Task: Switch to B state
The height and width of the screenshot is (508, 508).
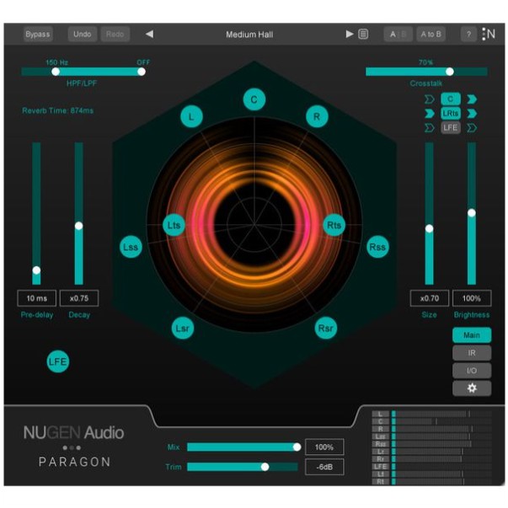Action: pos(404,34)
